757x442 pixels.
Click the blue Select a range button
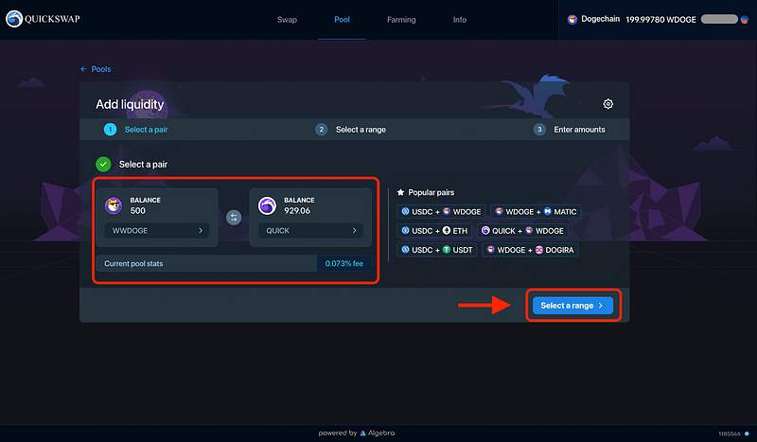coord(572,306)
